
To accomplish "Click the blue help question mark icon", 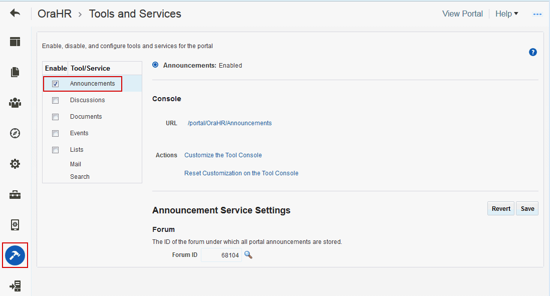I will click(533, 52).
